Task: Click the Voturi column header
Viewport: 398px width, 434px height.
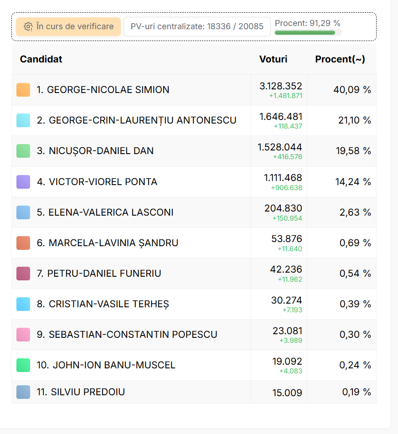Action: point(273,59)
